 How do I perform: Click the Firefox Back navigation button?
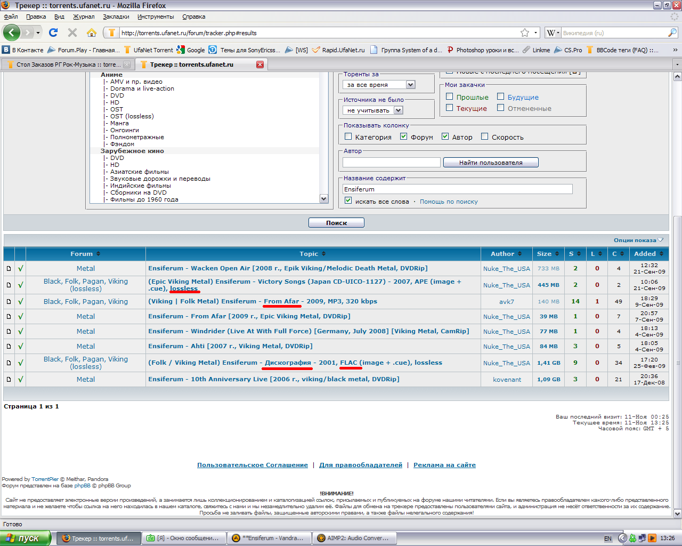[x=12, y=33]
